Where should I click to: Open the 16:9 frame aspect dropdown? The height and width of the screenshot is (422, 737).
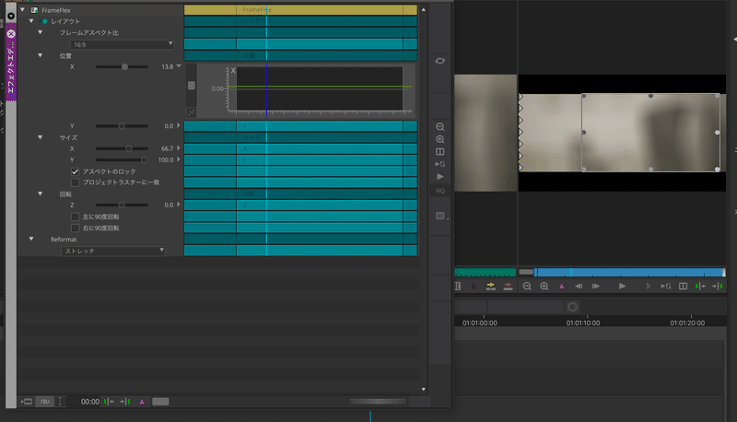click(x=123, y=44)
